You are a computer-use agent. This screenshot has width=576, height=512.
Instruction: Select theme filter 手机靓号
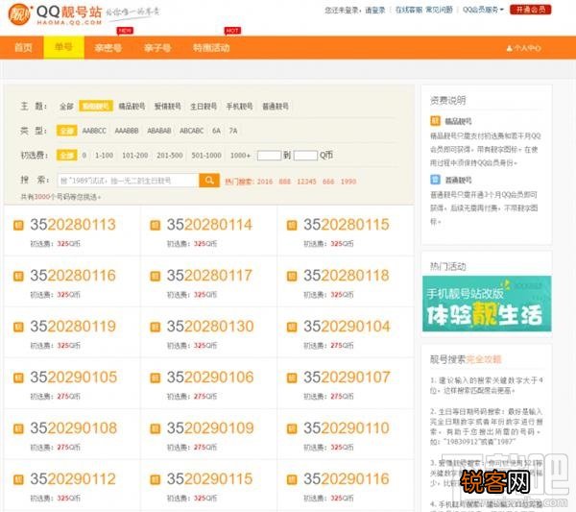239,107
